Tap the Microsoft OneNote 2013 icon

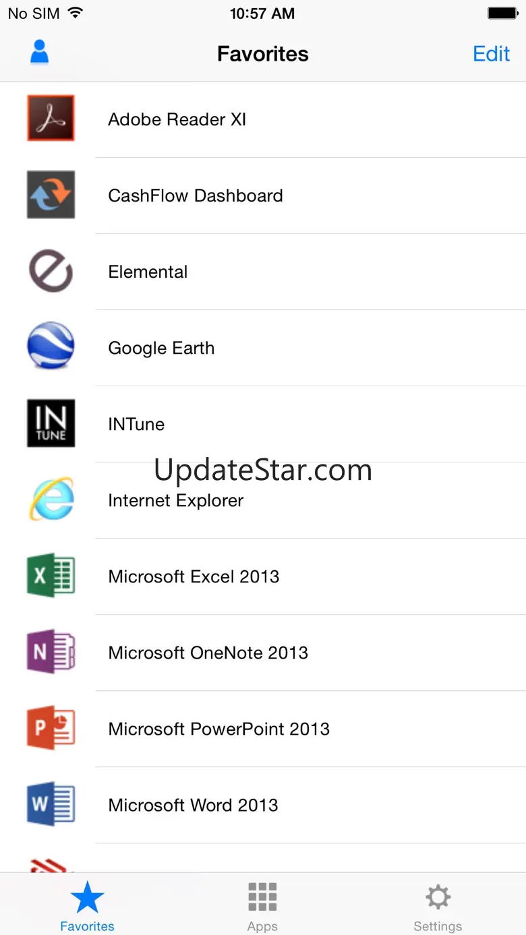51,652
